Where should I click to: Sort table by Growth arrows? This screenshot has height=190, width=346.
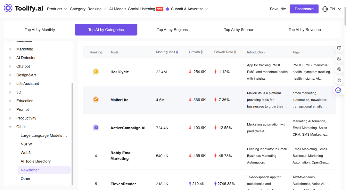pyautogui.click(x=202, y=52)
